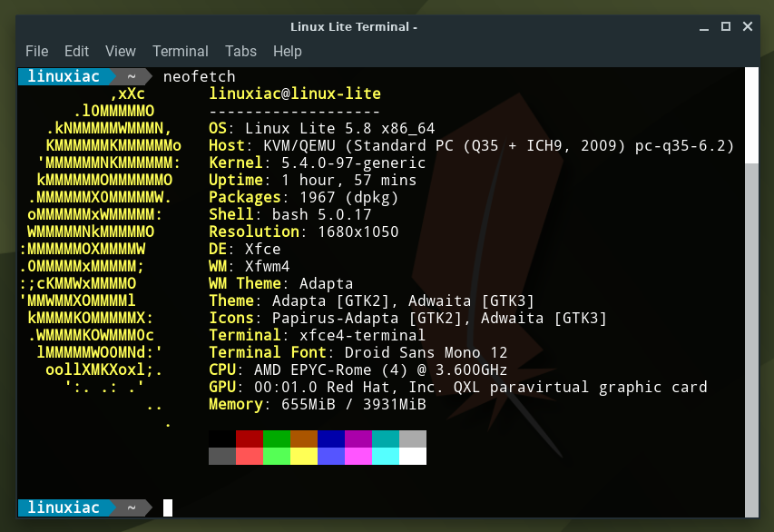Click the teal color block
The image size is (774, 532).
[385, 438]
